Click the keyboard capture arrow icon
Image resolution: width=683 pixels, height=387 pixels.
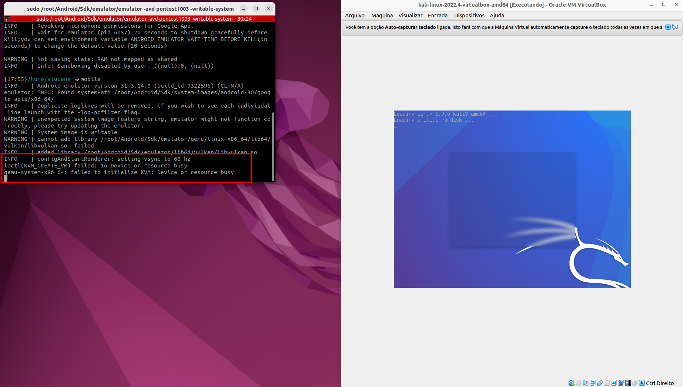[x=642, y=383]
